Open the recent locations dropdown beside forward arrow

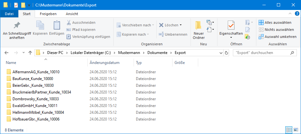tap(24, 53)
